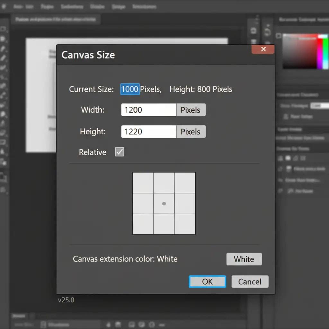
Task: Open the White canvas extension color dropdown
Action: 244,259
